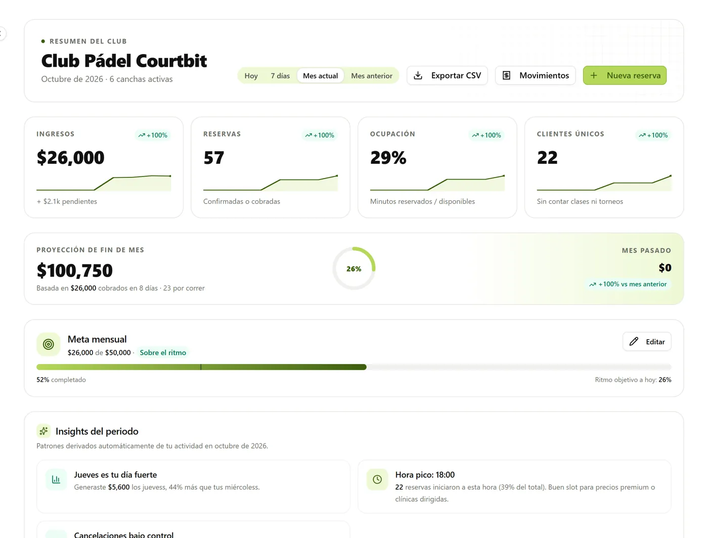Click the Meta mensual progress bar
The height and width of the screenshot is (538, 708).
tap(354, 367)
